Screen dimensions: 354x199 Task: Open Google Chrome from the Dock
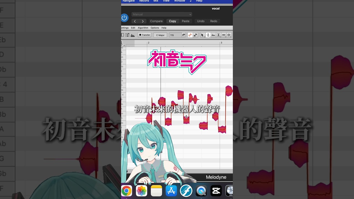[x=126, y=191]
